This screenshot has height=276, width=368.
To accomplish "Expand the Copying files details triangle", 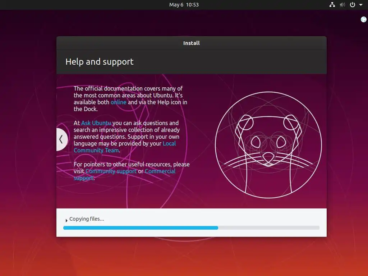I will tap(66, 220).
